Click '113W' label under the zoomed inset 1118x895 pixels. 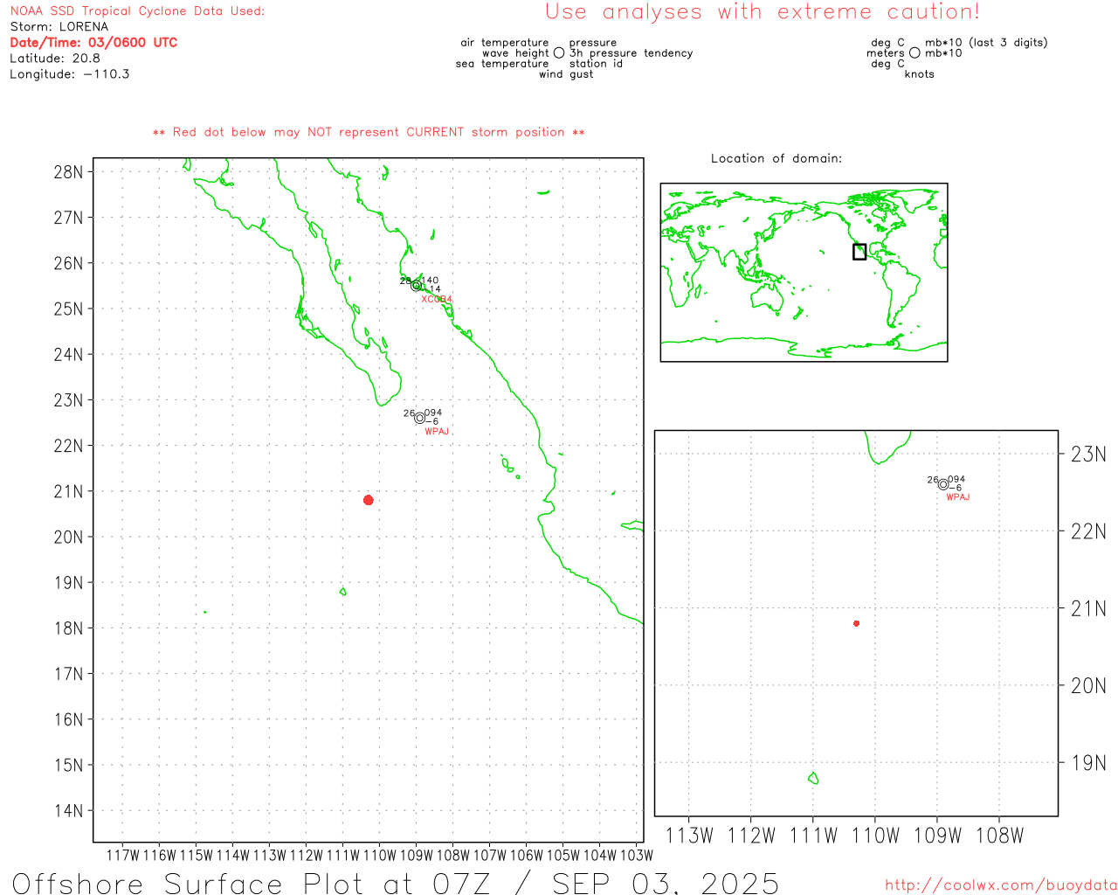coord(689,836)
